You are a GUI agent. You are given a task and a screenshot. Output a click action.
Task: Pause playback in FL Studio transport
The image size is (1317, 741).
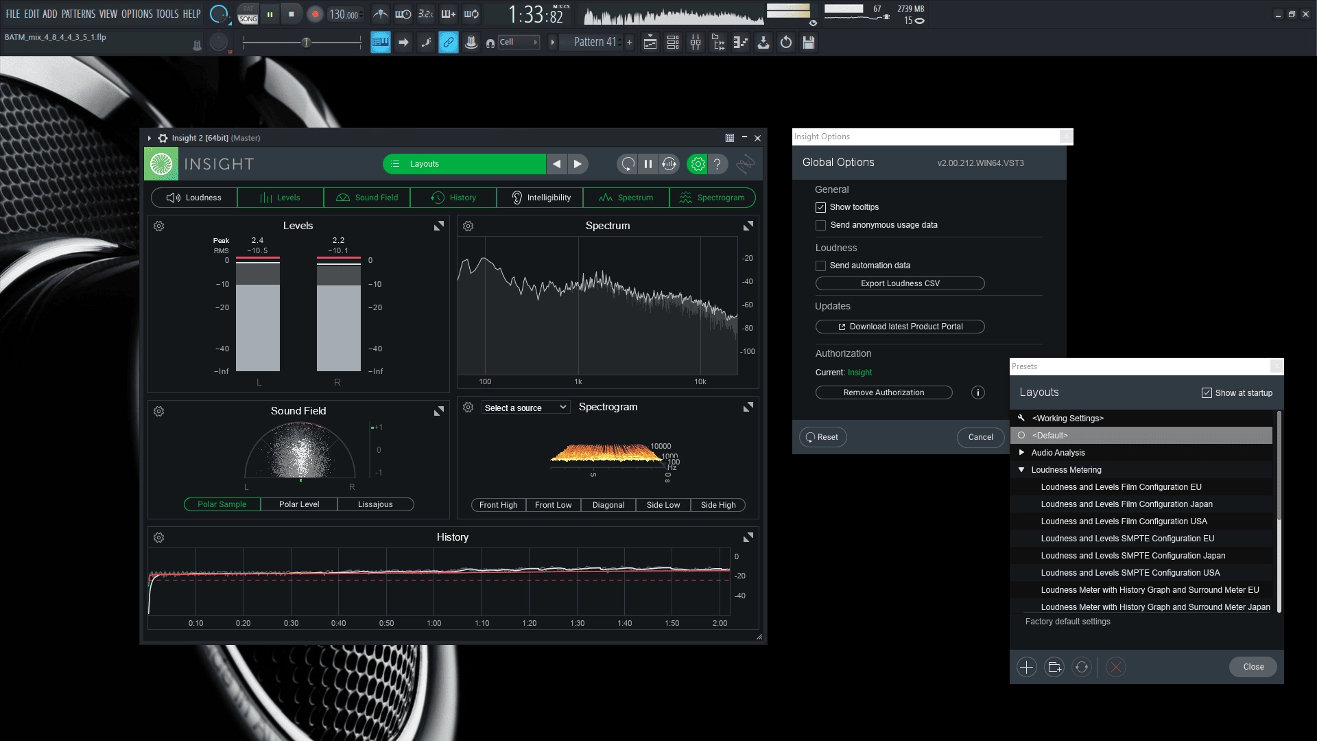tap(270, 14)
